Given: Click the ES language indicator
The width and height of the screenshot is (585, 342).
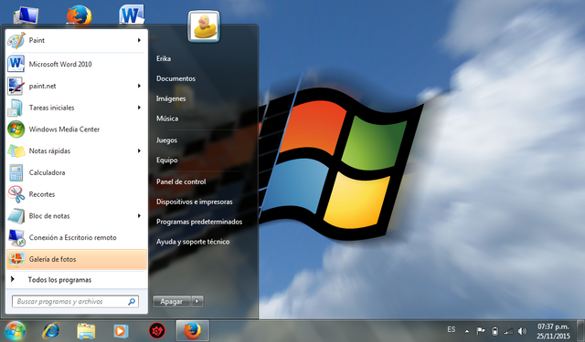Looking at the screenshot, I should click(451, 329).
